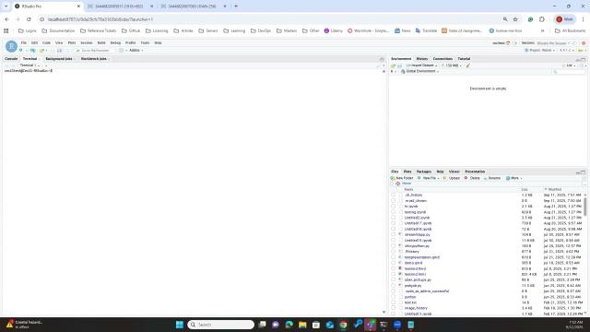Viewport: 590px width, 332px height.
Task: Switch to the Packages tab
Action: point(424,172)
